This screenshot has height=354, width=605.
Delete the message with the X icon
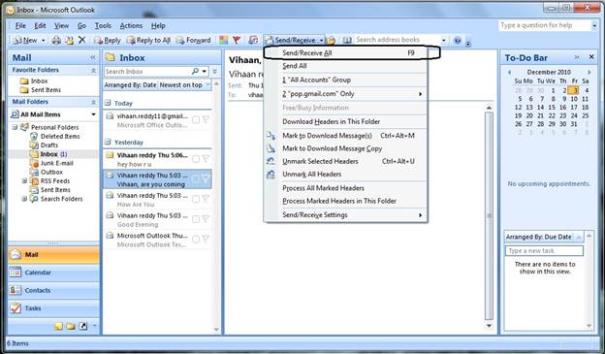coord(81,40)
